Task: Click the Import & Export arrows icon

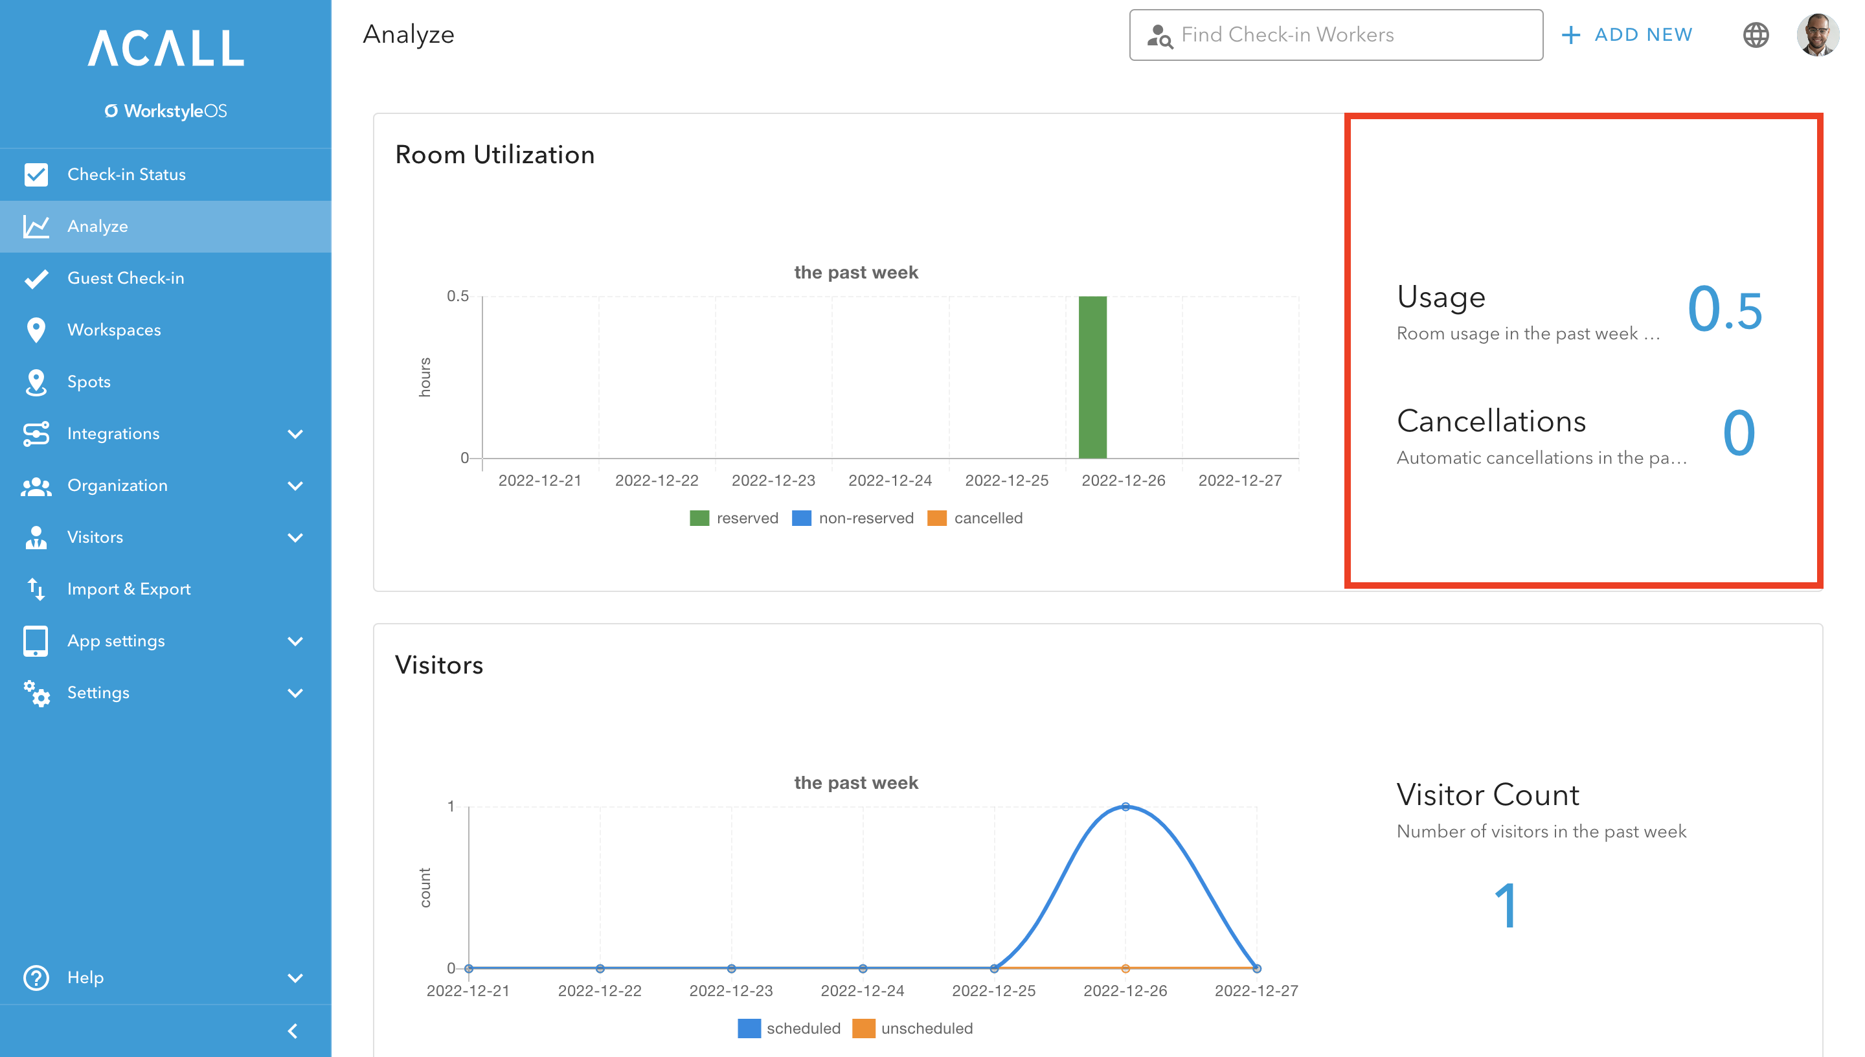Action: 35,589
